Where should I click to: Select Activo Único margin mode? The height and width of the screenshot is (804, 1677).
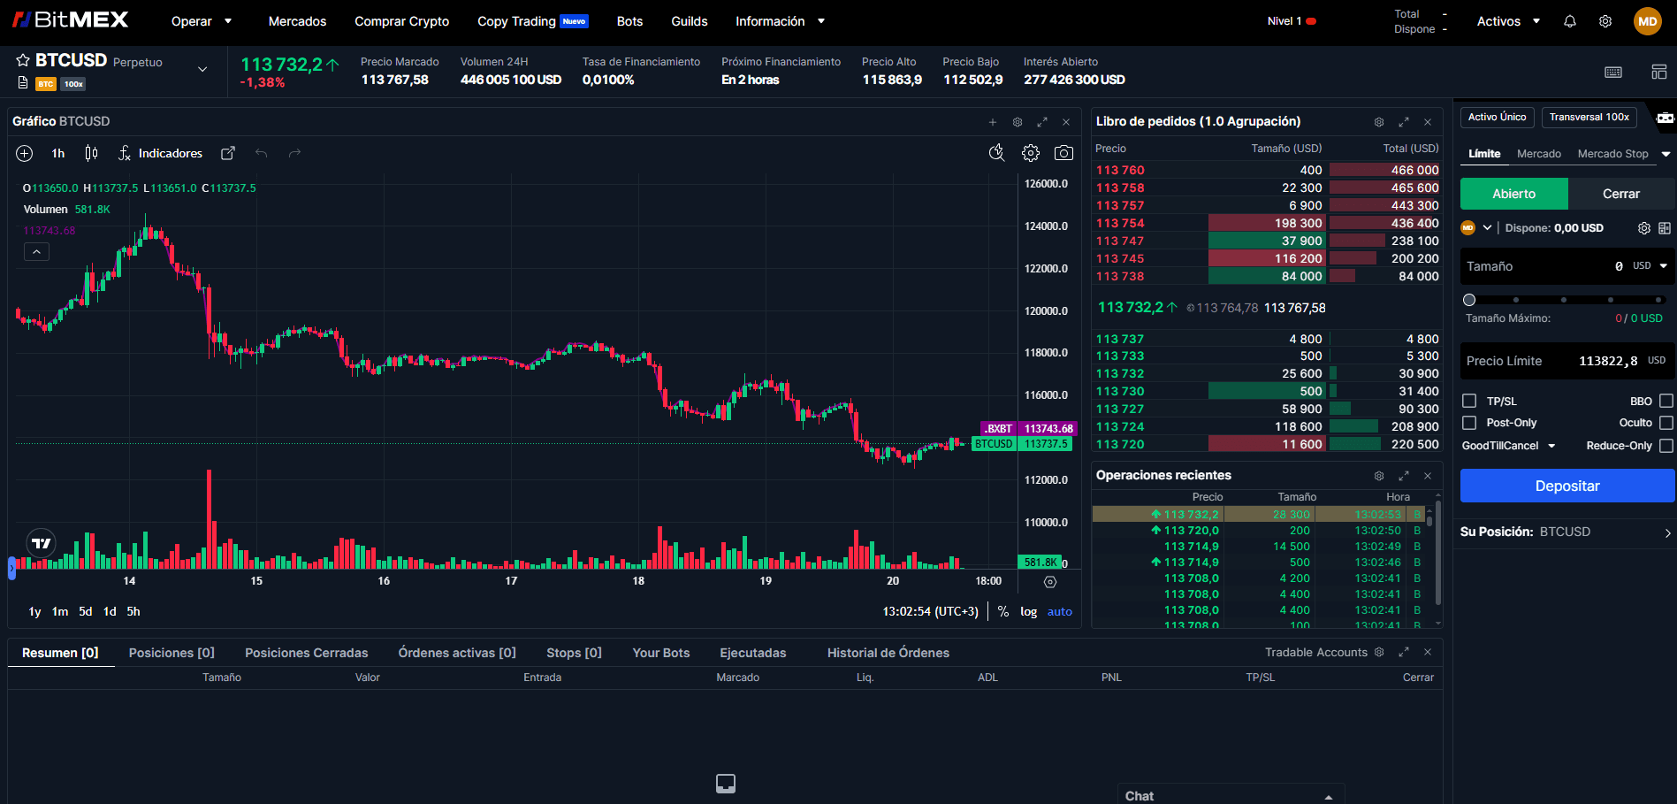tap(1497, 117)
